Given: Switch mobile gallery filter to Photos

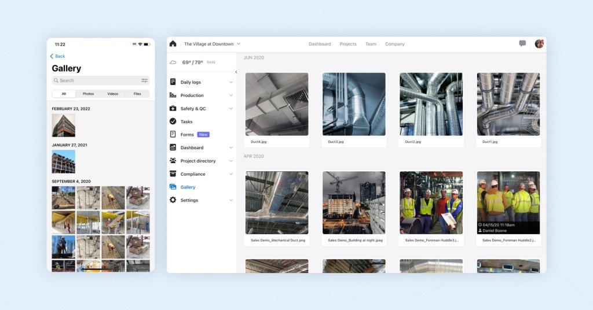Looking at the screenshot, I should point(88,94).
